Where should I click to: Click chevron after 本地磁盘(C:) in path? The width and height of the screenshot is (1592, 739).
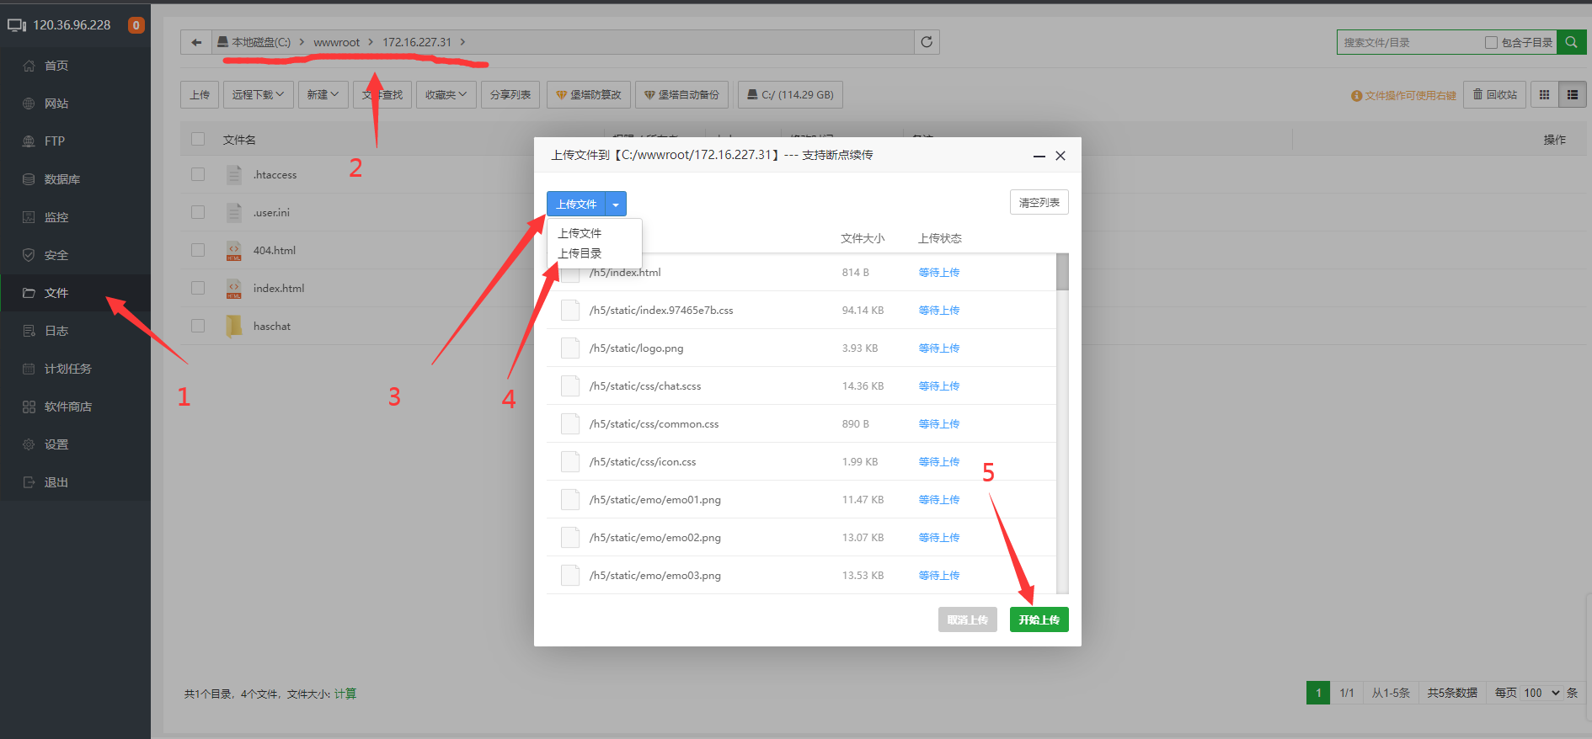tap(302, 42)
